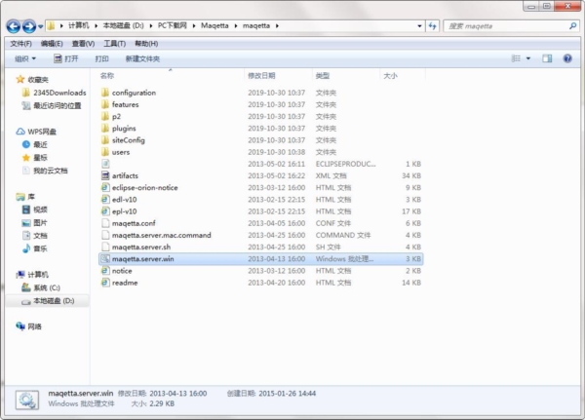
Task: Open the 帮助(H) menu
Action: [x=146, y=44]
